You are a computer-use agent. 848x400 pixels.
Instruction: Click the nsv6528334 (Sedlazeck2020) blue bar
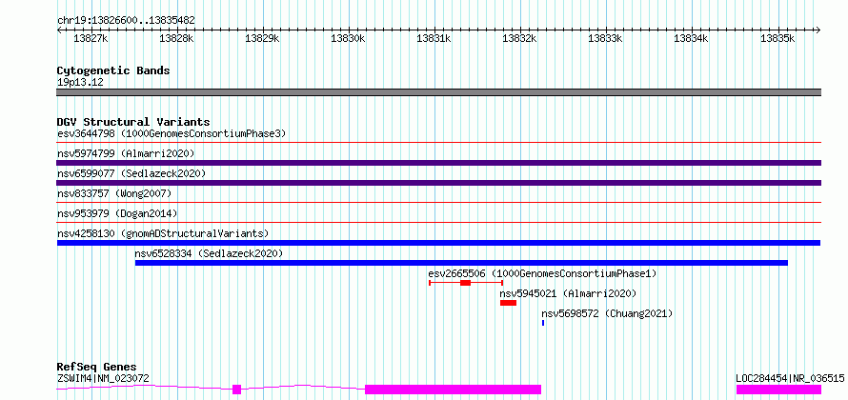[461, 263]
